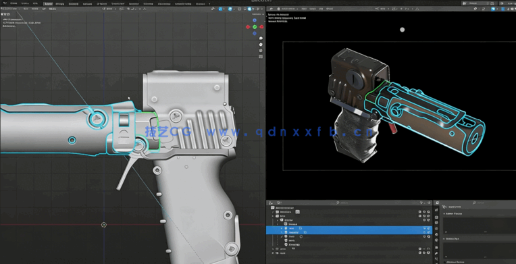Toggle eye visibility on last outliner collection row

pos(424,253)
